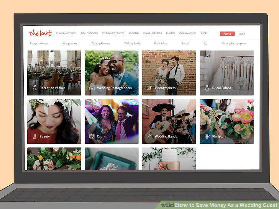Image resolution: width=279 pixels, height=209 pixels.
Task: Click the video camera icon on Videographers card
Action: (149, 88)
